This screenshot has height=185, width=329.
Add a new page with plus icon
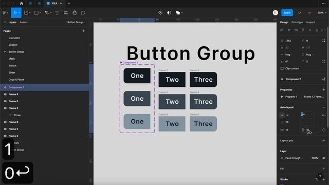tap(83, 31)
